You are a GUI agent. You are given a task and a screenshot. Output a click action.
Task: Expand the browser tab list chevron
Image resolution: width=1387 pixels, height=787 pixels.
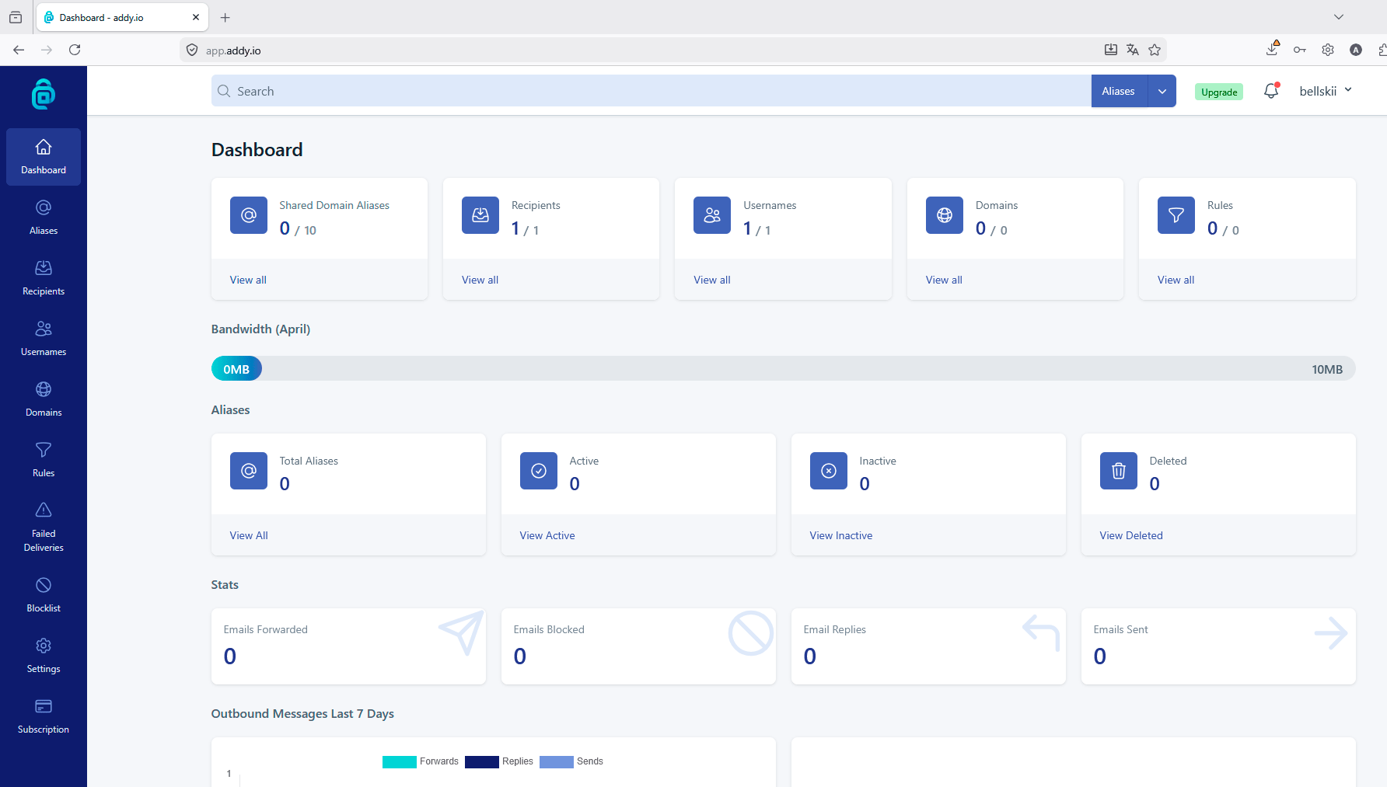(1339, 17)
